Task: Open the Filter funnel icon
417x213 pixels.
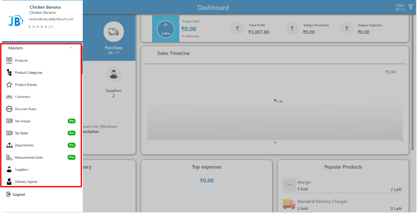Action: [410, 7]
